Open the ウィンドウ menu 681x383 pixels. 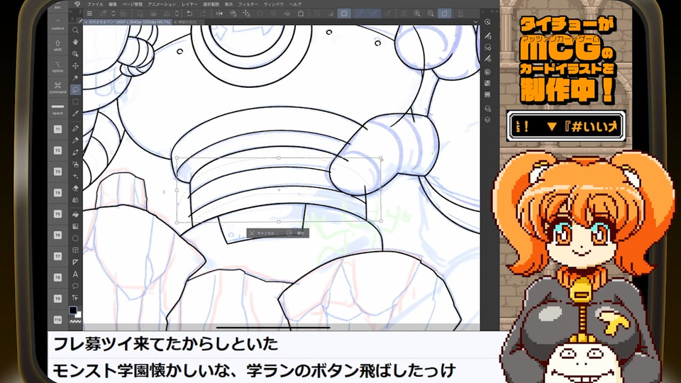(x=274, y=4)
